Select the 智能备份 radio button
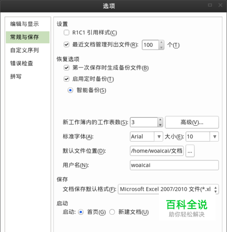Screen dimensions: 227x232 point(70,90)
